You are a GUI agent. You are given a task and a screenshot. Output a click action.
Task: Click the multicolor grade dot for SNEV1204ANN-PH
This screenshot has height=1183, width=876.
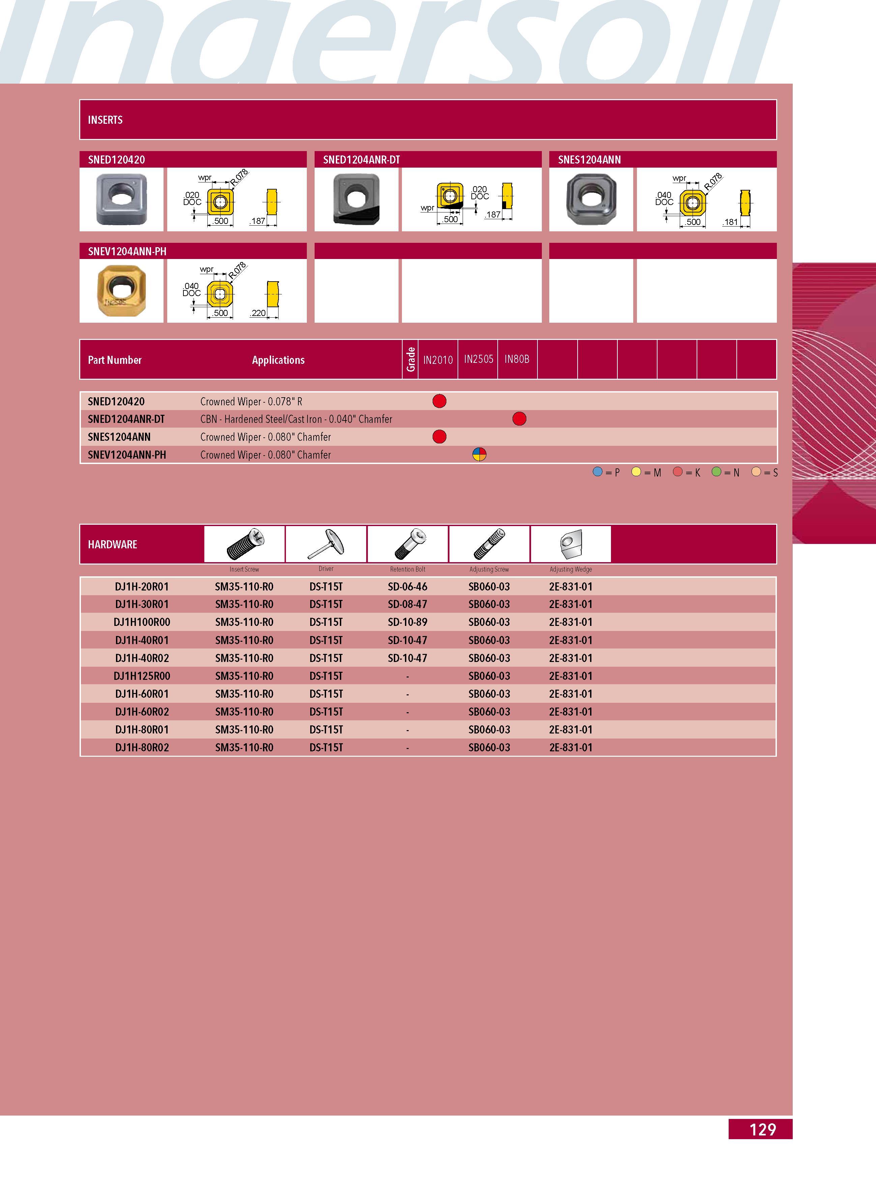[479, 455]
